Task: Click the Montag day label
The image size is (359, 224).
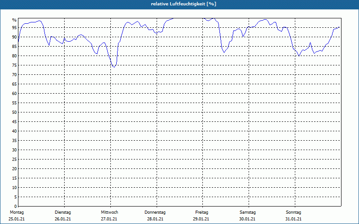Action: [17, 212]
